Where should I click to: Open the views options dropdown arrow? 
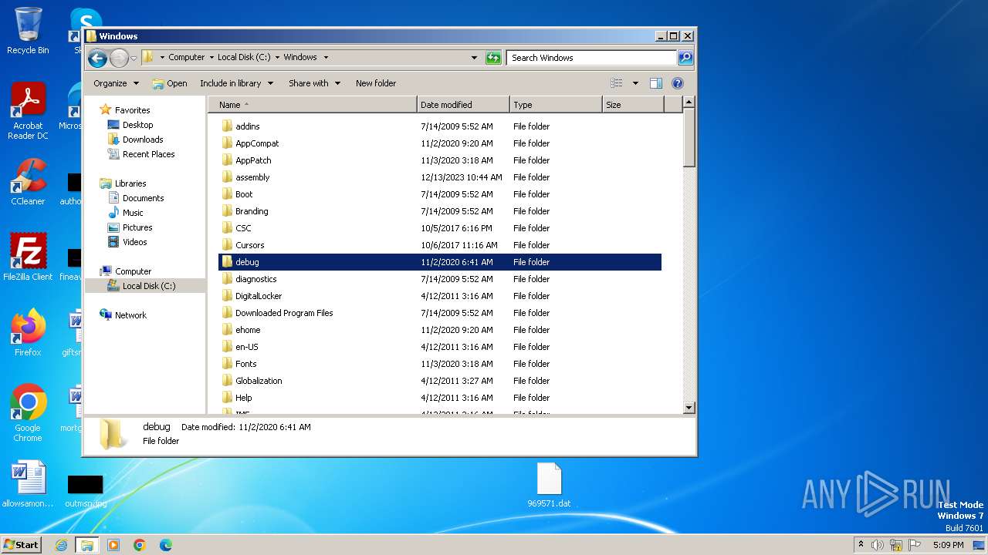point(635,83)
